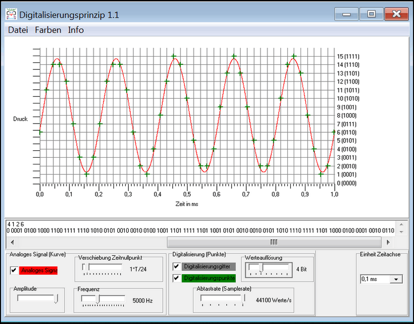Click the '8 (1000)' level label

pos(347,116)
